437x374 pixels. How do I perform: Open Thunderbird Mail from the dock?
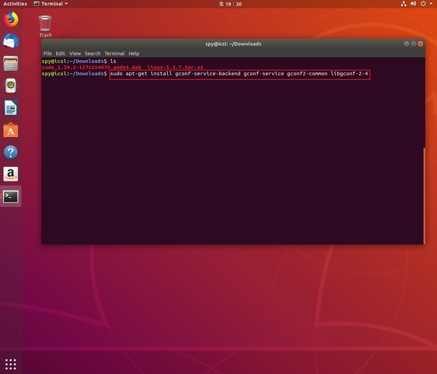11,41
